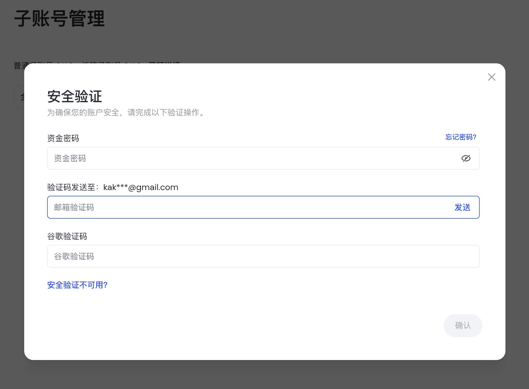Click the 确认 button
Viewport: 529px width, 389px height.
(462, 325)
